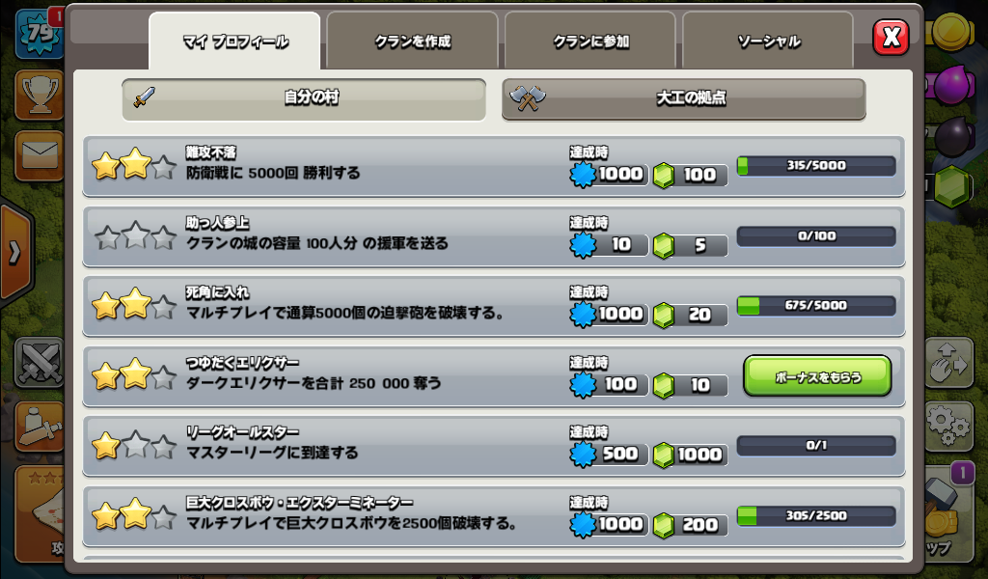Image resolution: width=988 pixels, height=579 pixels.
Task: Click the 315/5000 progress bar
Action: tap(816, 166)
